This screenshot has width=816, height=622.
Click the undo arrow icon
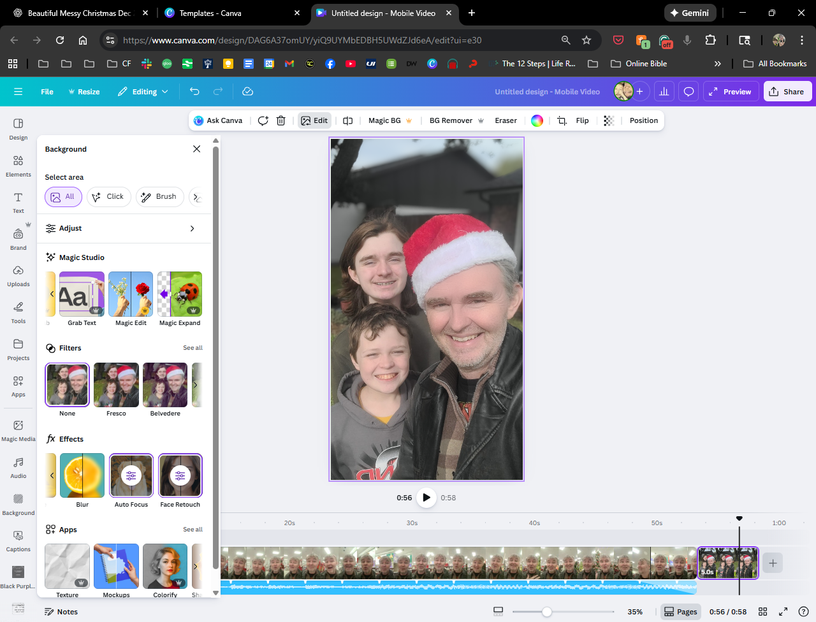(194, 92)
